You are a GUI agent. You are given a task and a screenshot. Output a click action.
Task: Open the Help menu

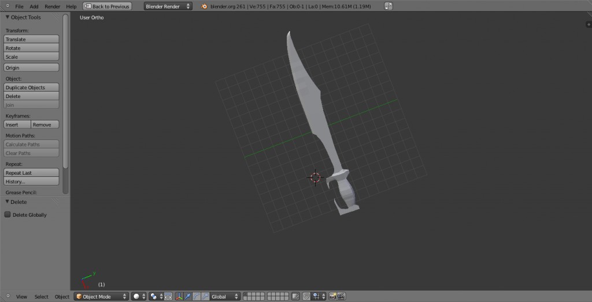click(x=71, y=6)
